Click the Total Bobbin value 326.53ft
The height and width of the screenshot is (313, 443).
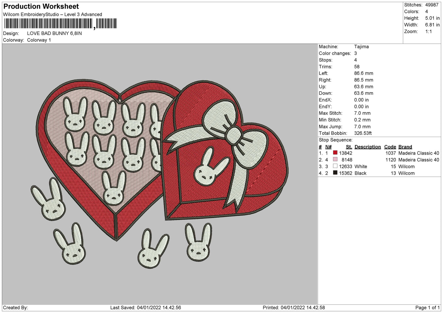coord(363,133)
